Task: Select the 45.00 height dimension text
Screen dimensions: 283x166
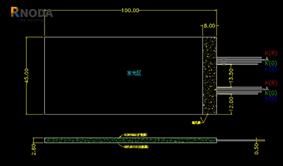Action: (26, 76)
